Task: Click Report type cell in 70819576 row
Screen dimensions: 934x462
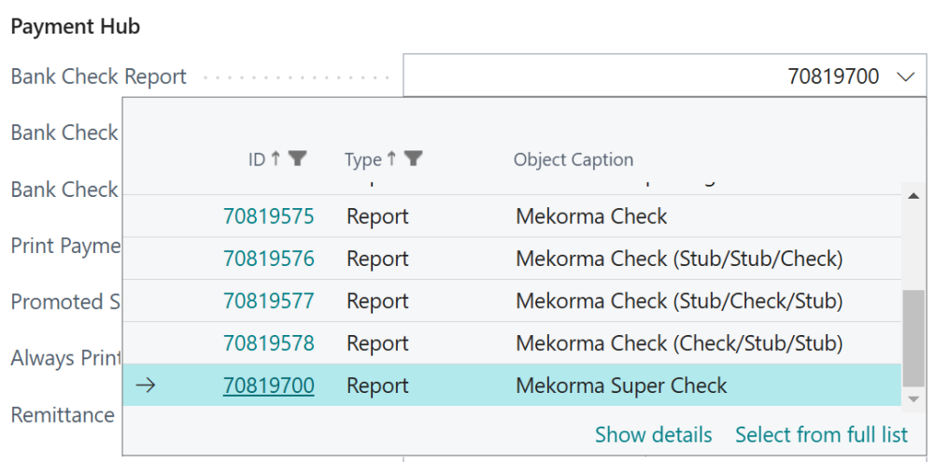Action: pos(377,259)
